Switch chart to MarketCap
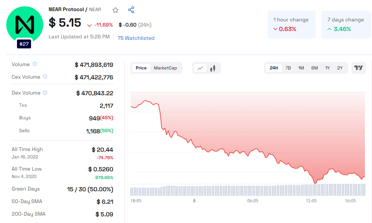The image size is (372, 223). coord(165,68)
